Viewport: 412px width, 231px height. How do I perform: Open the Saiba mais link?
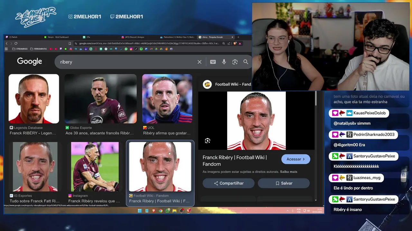pyautogui.click(x=289, y=172)
